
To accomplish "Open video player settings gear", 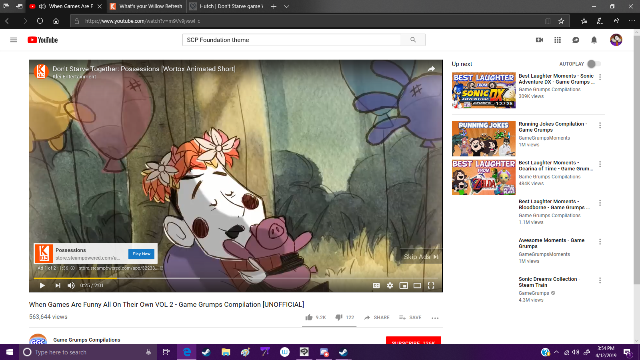I will click(x=390, y=286).
